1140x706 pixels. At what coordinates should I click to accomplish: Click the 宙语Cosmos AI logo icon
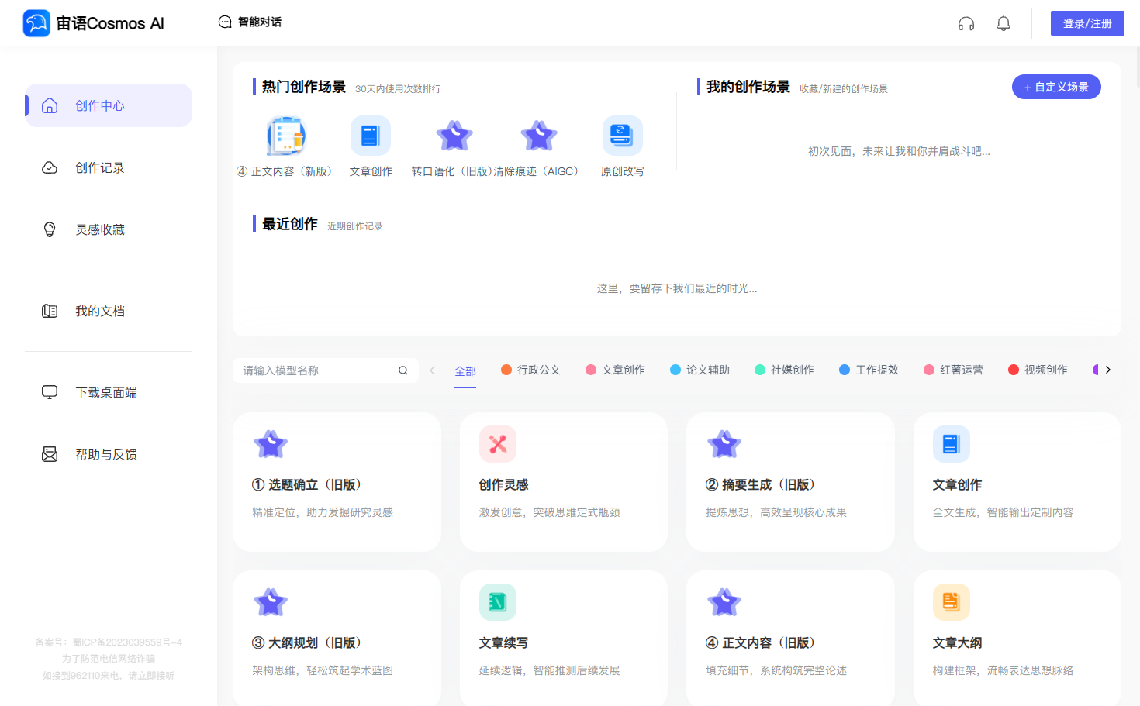click(36, 23)
